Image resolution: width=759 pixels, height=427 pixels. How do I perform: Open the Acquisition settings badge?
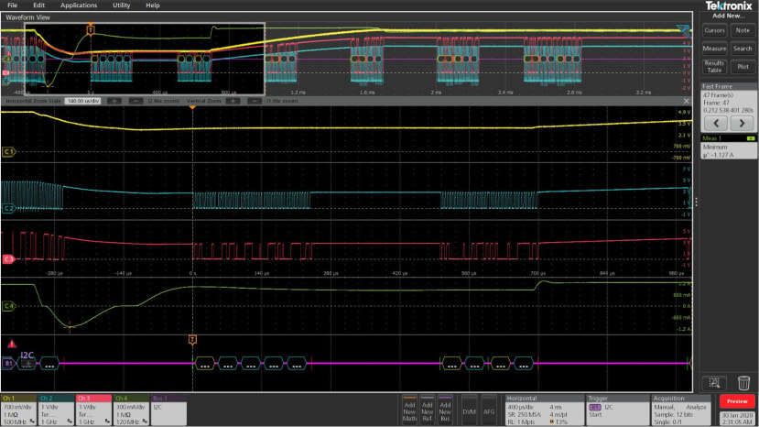pos(682,410)
